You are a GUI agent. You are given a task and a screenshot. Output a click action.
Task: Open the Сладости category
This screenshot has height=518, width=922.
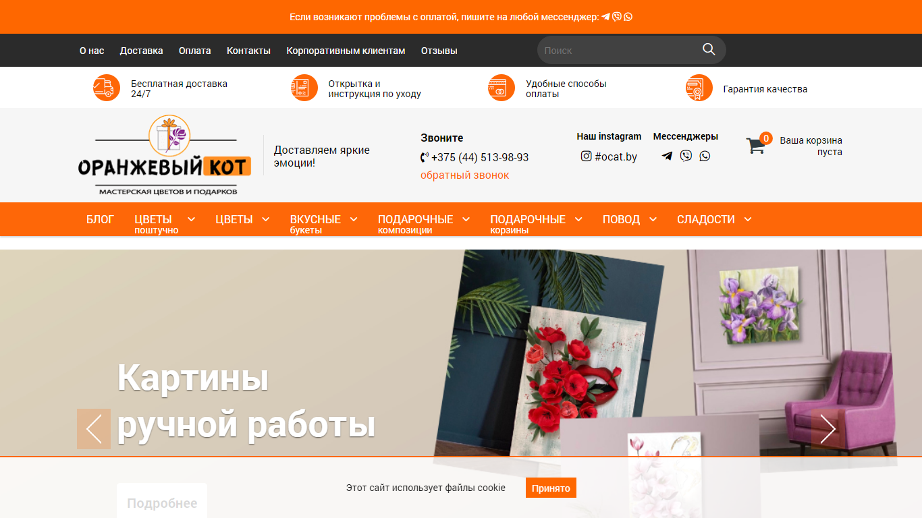coord(706,219)
